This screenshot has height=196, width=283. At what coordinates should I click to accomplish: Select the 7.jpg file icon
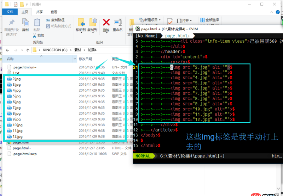pos(9,108)
